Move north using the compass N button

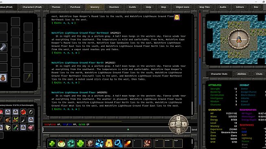pos(178,118)
